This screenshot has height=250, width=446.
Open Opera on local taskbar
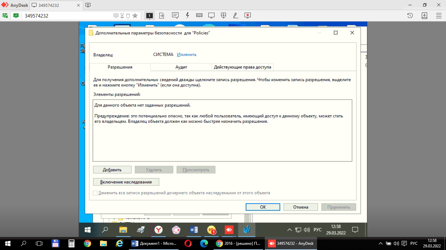[188, 243]
